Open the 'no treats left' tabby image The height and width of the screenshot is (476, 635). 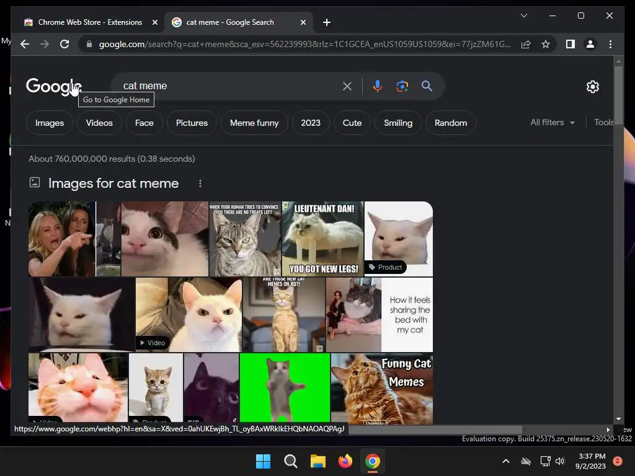[x=245, y=239]
